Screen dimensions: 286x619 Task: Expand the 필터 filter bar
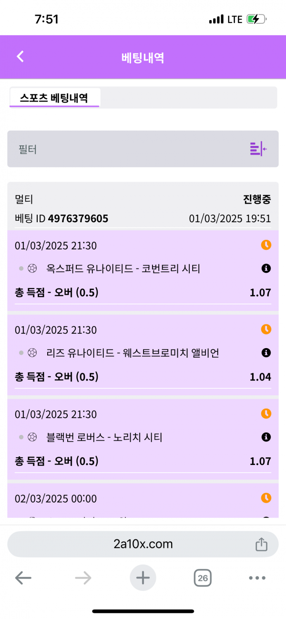click(129, 149)
